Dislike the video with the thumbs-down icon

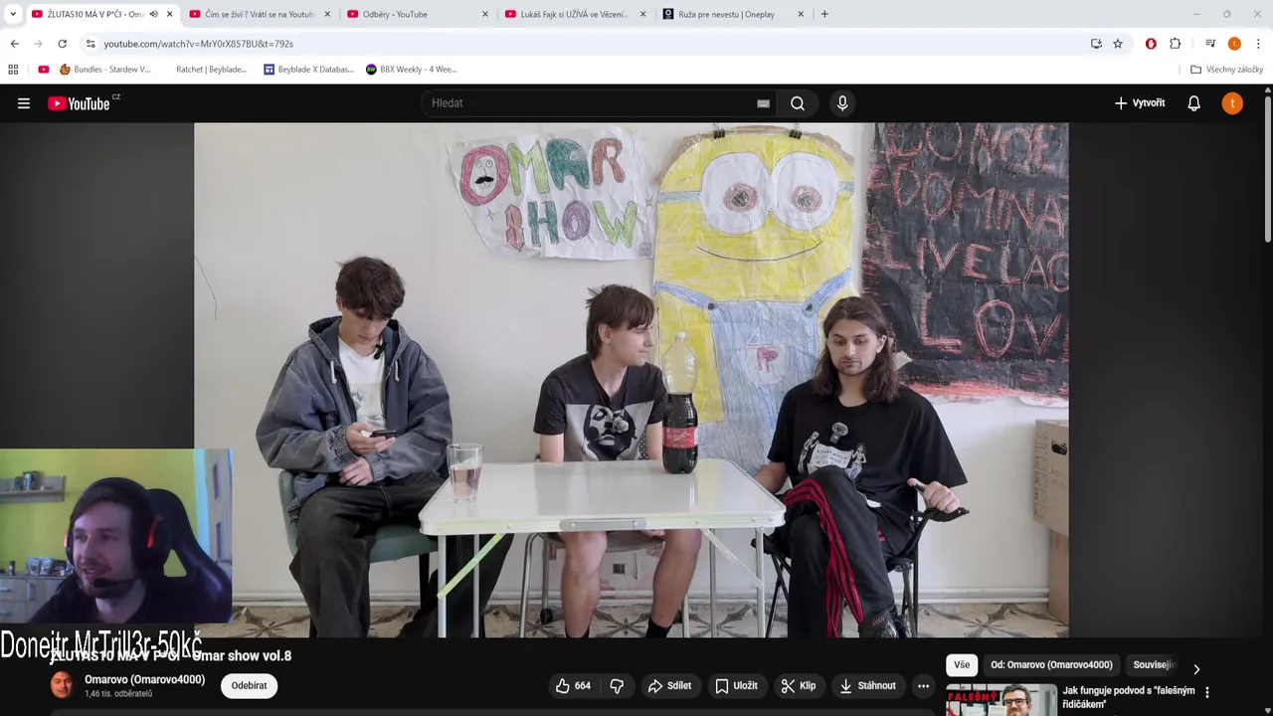click(x=617, y=686)
